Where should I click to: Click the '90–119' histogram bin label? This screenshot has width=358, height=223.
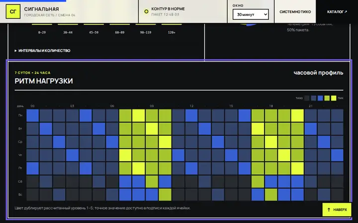click(x=146, y=33)
